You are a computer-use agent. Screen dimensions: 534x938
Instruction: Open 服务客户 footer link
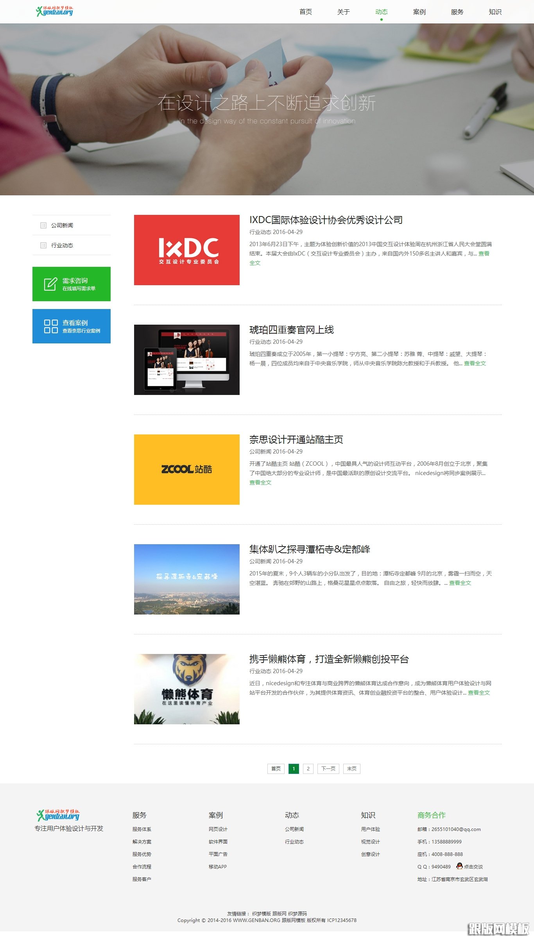tap(142, 879)
